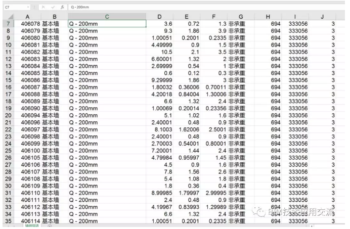Click cell containing 406086
The width and height of the screenshot is (350, 229).
coord(28,80)
